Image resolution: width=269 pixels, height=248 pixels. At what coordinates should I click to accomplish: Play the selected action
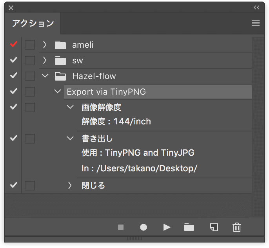167,227
